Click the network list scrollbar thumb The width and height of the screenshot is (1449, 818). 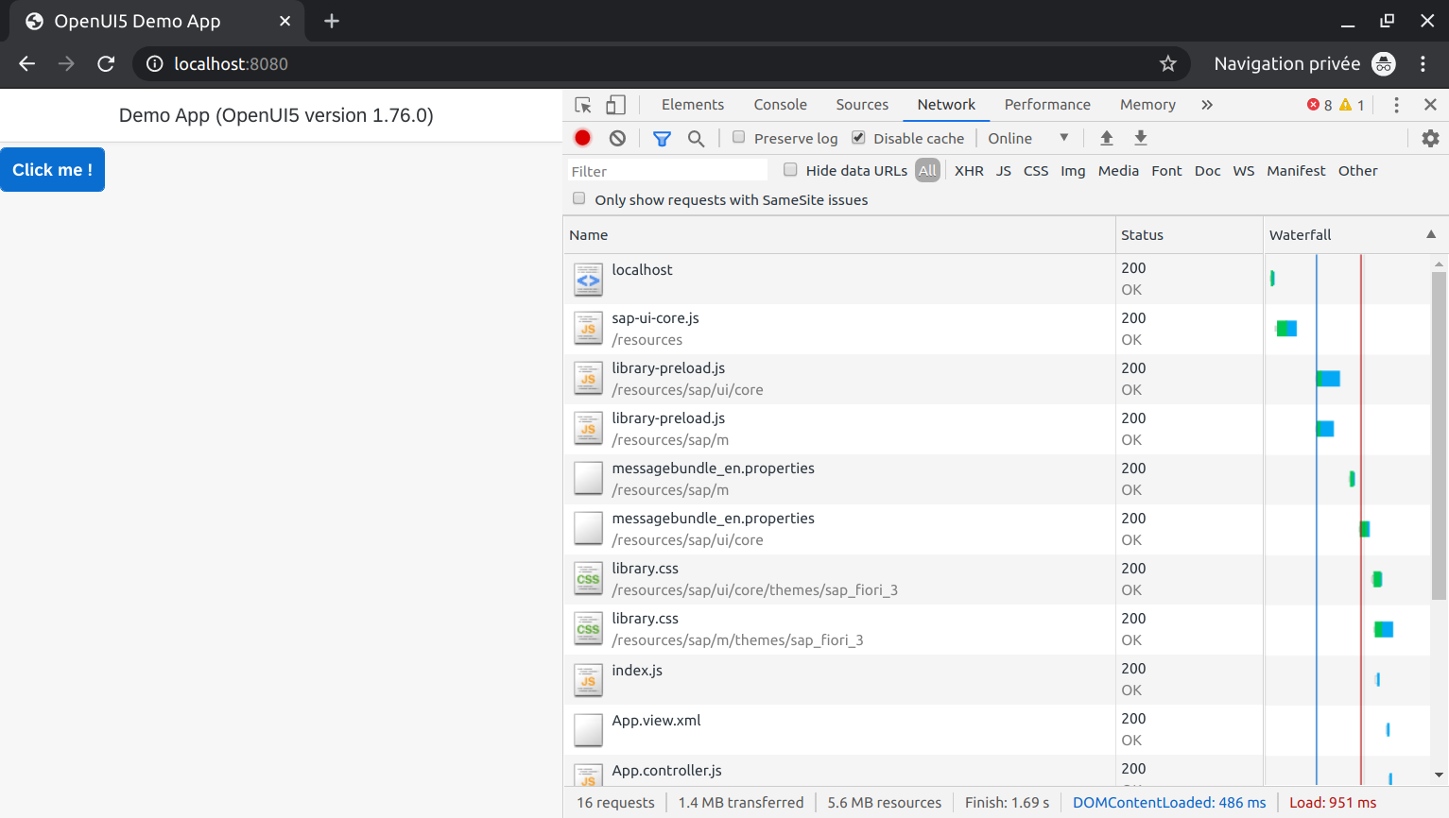click(1439, 435)
